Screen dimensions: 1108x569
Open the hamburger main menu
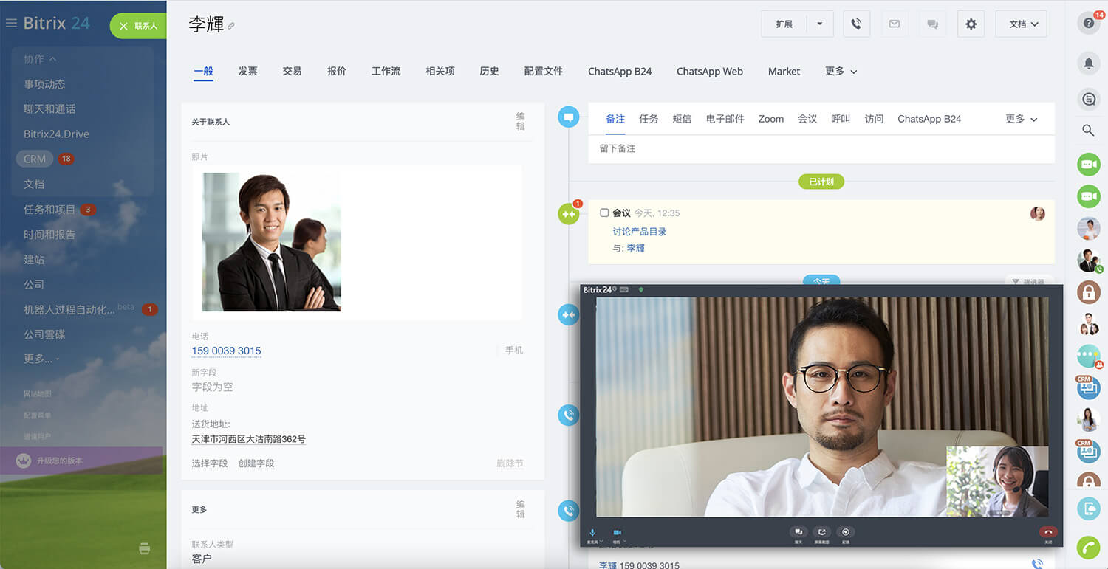coord(11,23)
